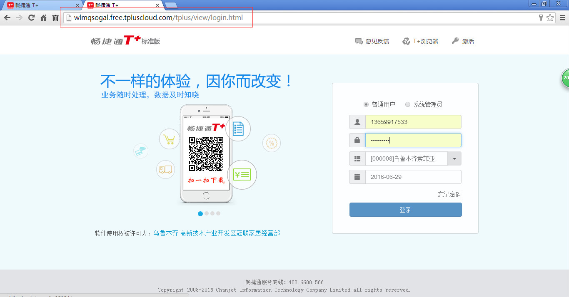Screen dimensions: 569x297
Task: Click the 激活 activation link
Action: pyautogui.click(x=468, y=41)
